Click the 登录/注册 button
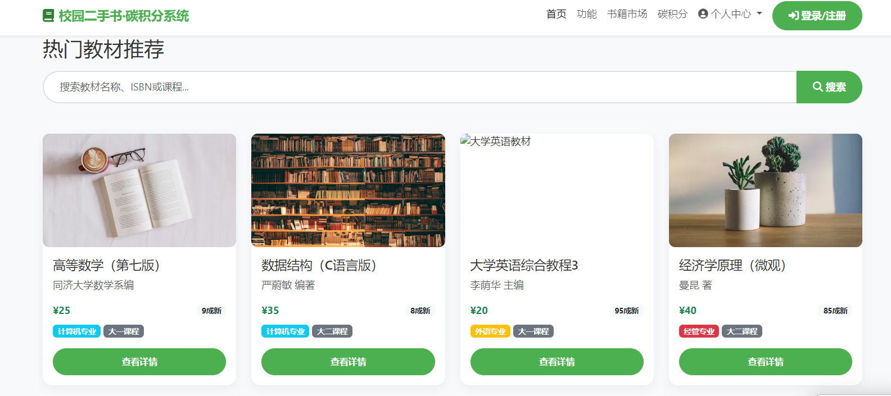 [x=817, y=16]
